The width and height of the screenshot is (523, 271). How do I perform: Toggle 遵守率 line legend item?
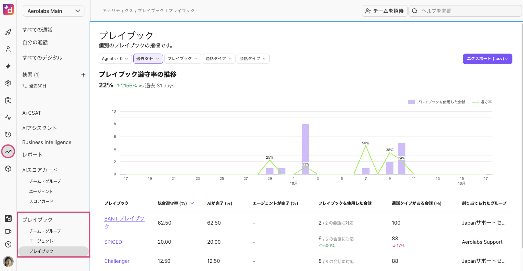(x=482, y=102)
